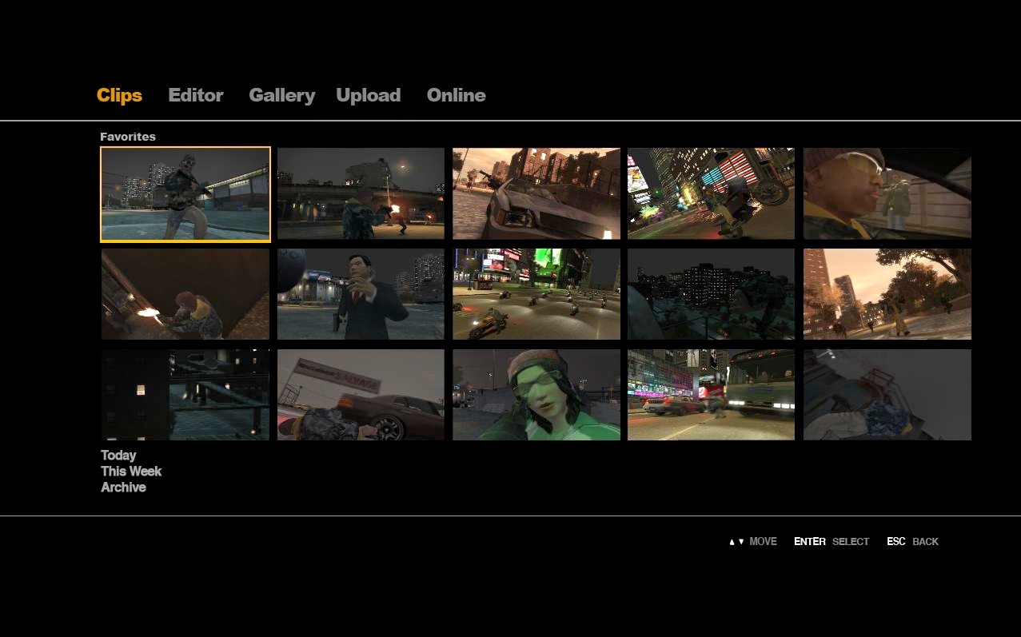Click the ENTER Select prompt
The height and width of the screenshot is (637, 1021).
831,542
